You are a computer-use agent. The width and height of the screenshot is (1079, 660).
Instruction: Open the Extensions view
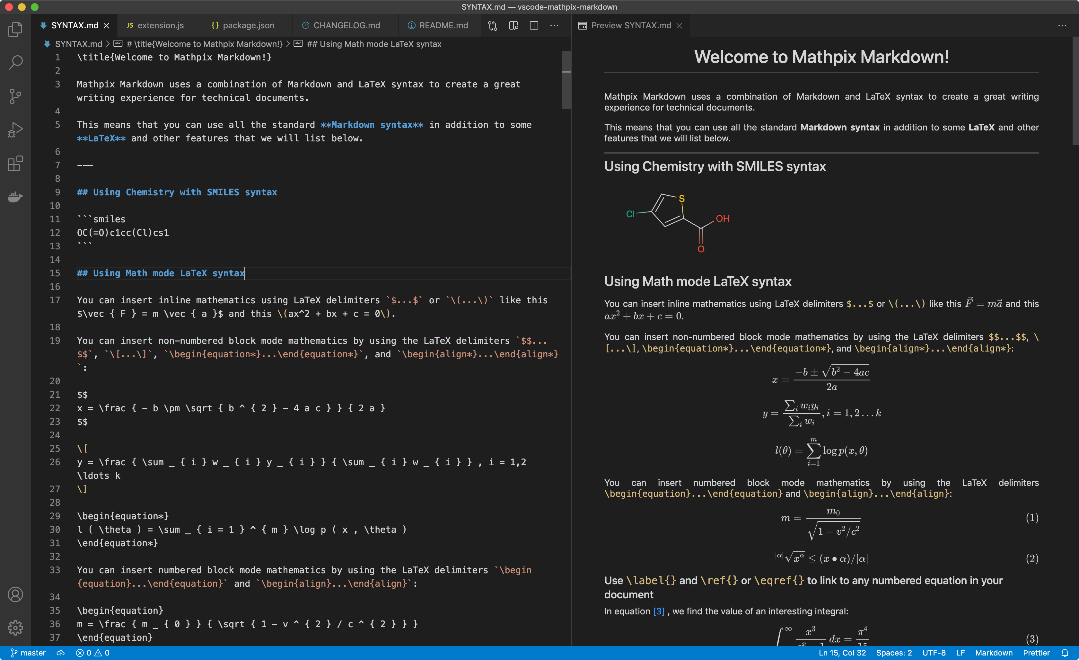click(15, 163)
